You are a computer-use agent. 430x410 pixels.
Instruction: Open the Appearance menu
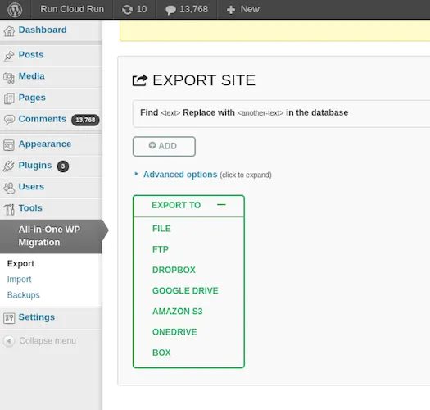coord(45,143)
